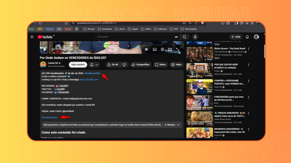291x163 pixels.
Task: Go to the YouTube home logo
Action: (x=45, y=37)
